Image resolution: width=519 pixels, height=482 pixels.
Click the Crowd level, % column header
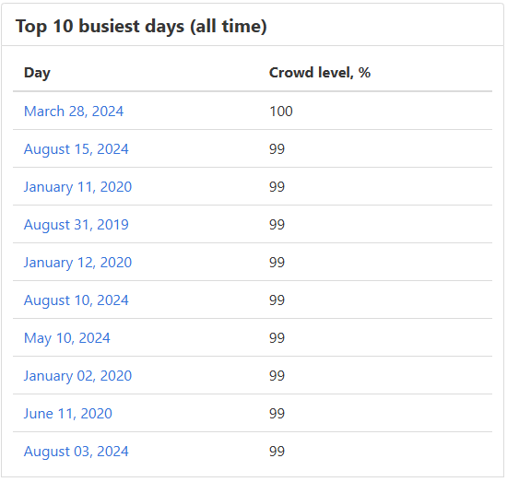(320, 73)
